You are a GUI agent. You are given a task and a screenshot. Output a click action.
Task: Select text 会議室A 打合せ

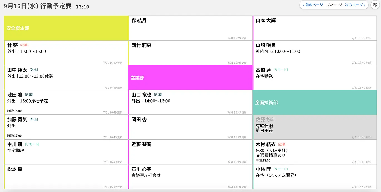pos(146,175)
